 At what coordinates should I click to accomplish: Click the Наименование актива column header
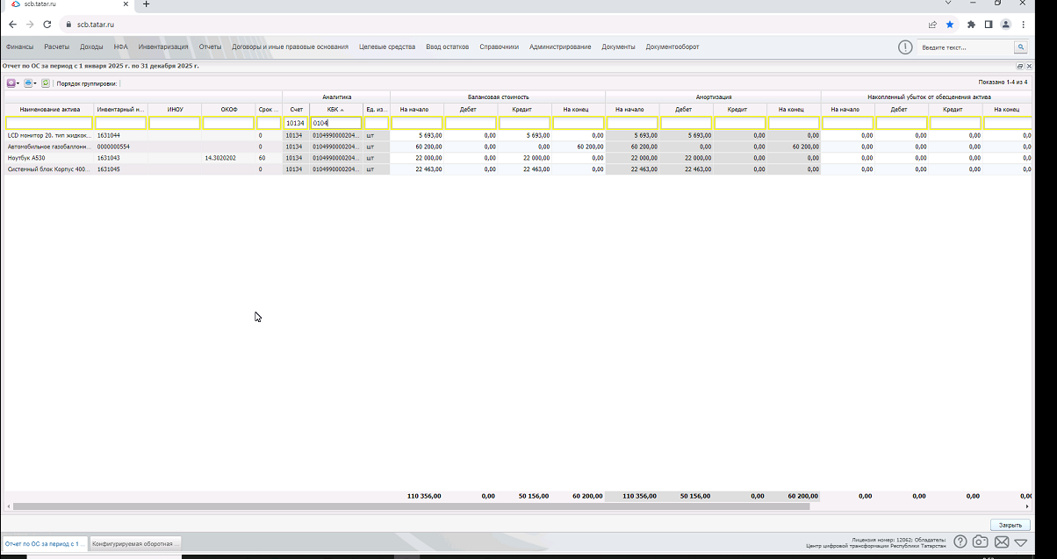point(47,110)
